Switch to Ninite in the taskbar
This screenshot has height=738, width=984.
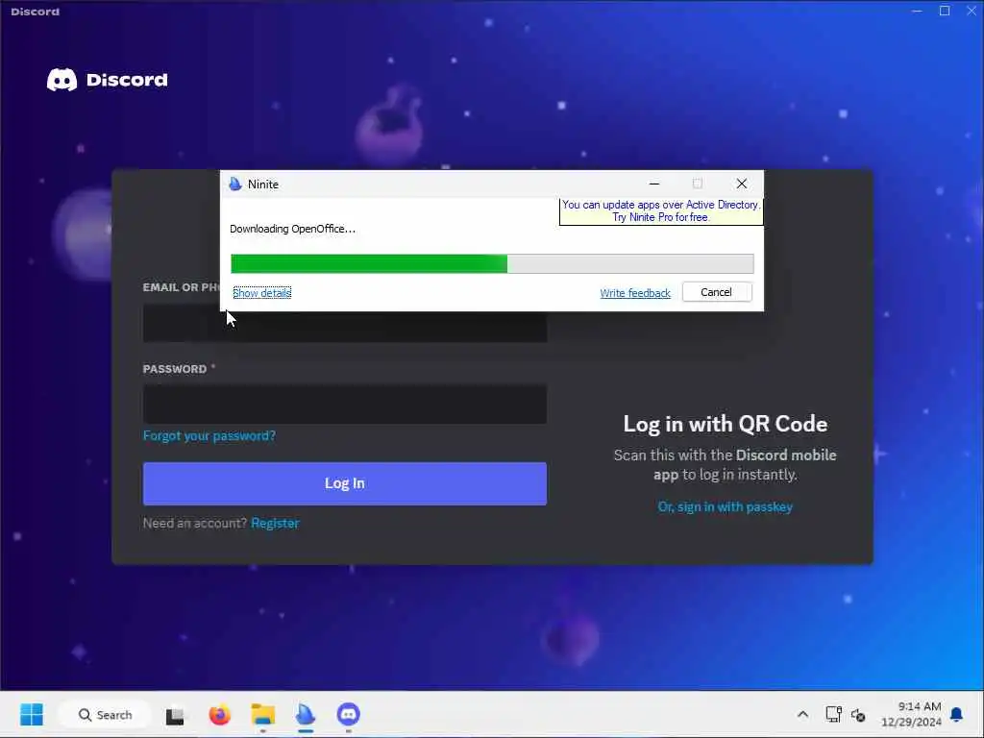pos(306,714)
